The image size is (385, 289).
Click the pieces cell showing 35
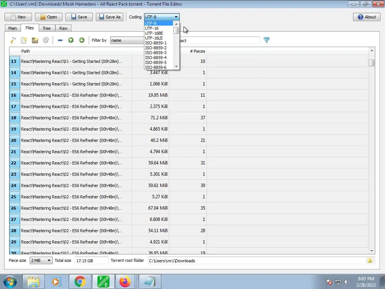[188, 208]
